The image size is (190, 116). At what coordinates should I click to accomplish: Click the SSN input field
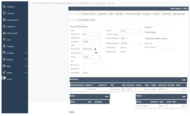coord(92,61)
